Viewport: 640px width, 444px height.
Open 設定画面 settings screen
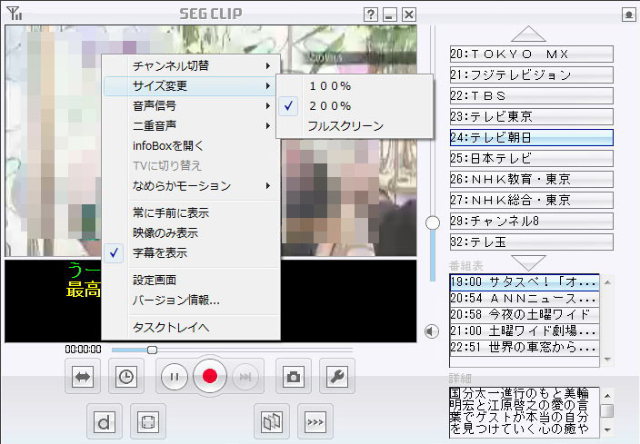(191, 280)
